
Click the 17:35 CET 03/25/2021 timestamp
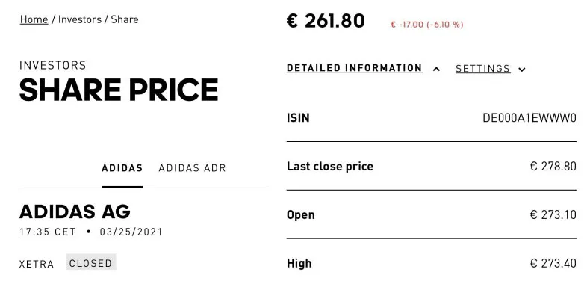[91, 232]
